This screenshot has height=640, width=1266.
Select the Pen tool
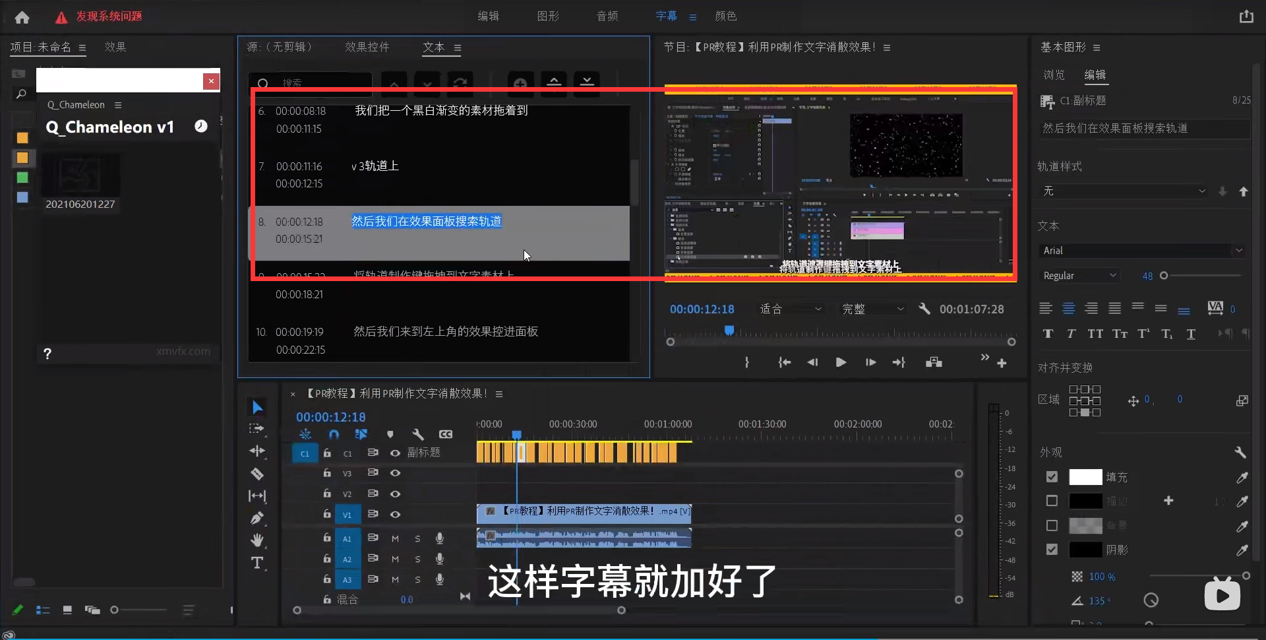257,518
